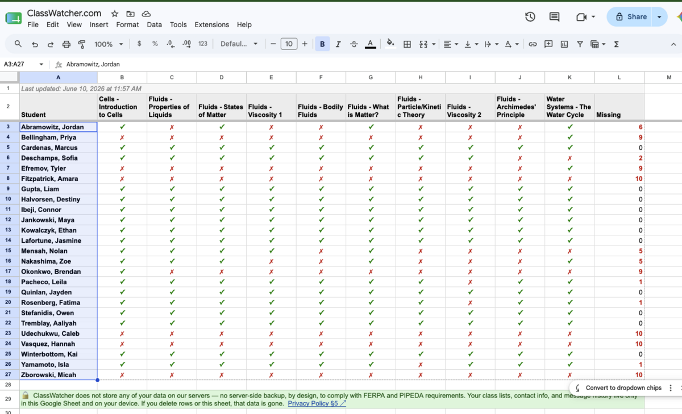
Task: Open the Insert menu
Action: click(99, 24)
